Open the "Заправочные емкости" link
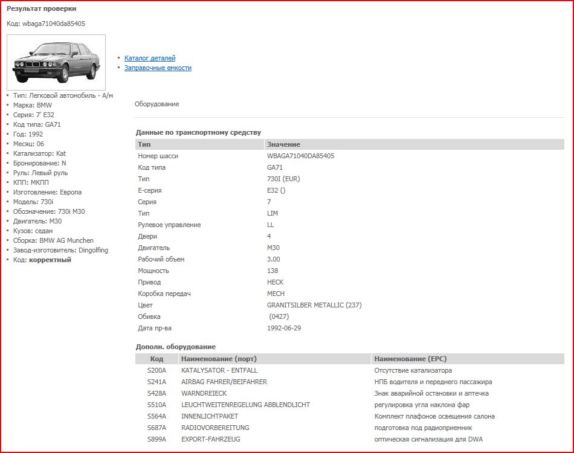The image size is (574, 453). click(158, 68)
